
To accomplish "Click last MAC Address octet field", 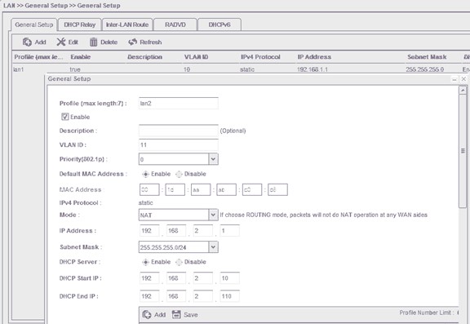I will [x=277, y=189].
